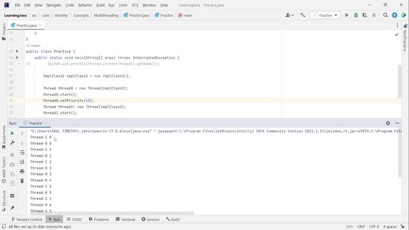The image size is (409, 230).
Task: Stop the process in the Run panel
Action: click(x=12, y=155)
